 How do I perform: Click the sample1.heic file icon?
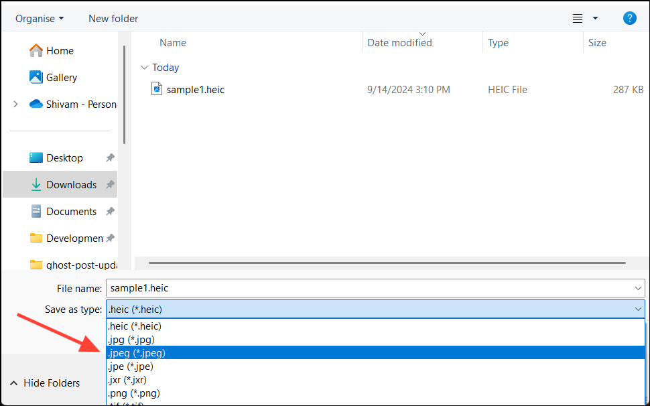pos(157,89)
